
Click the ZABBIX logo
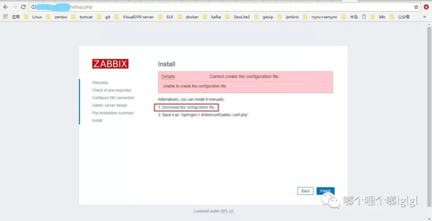pyautogui.click(x=110, y=64)
